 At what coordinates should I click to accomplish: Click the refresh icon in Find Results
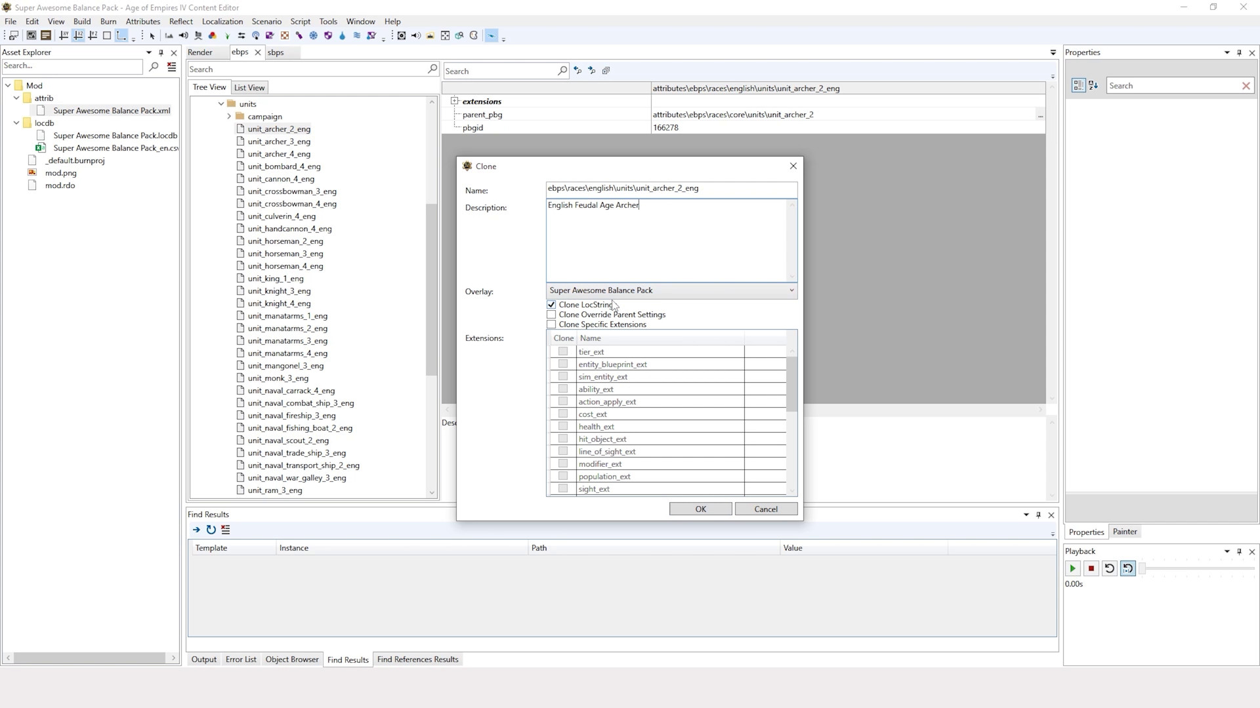[211, 530]
